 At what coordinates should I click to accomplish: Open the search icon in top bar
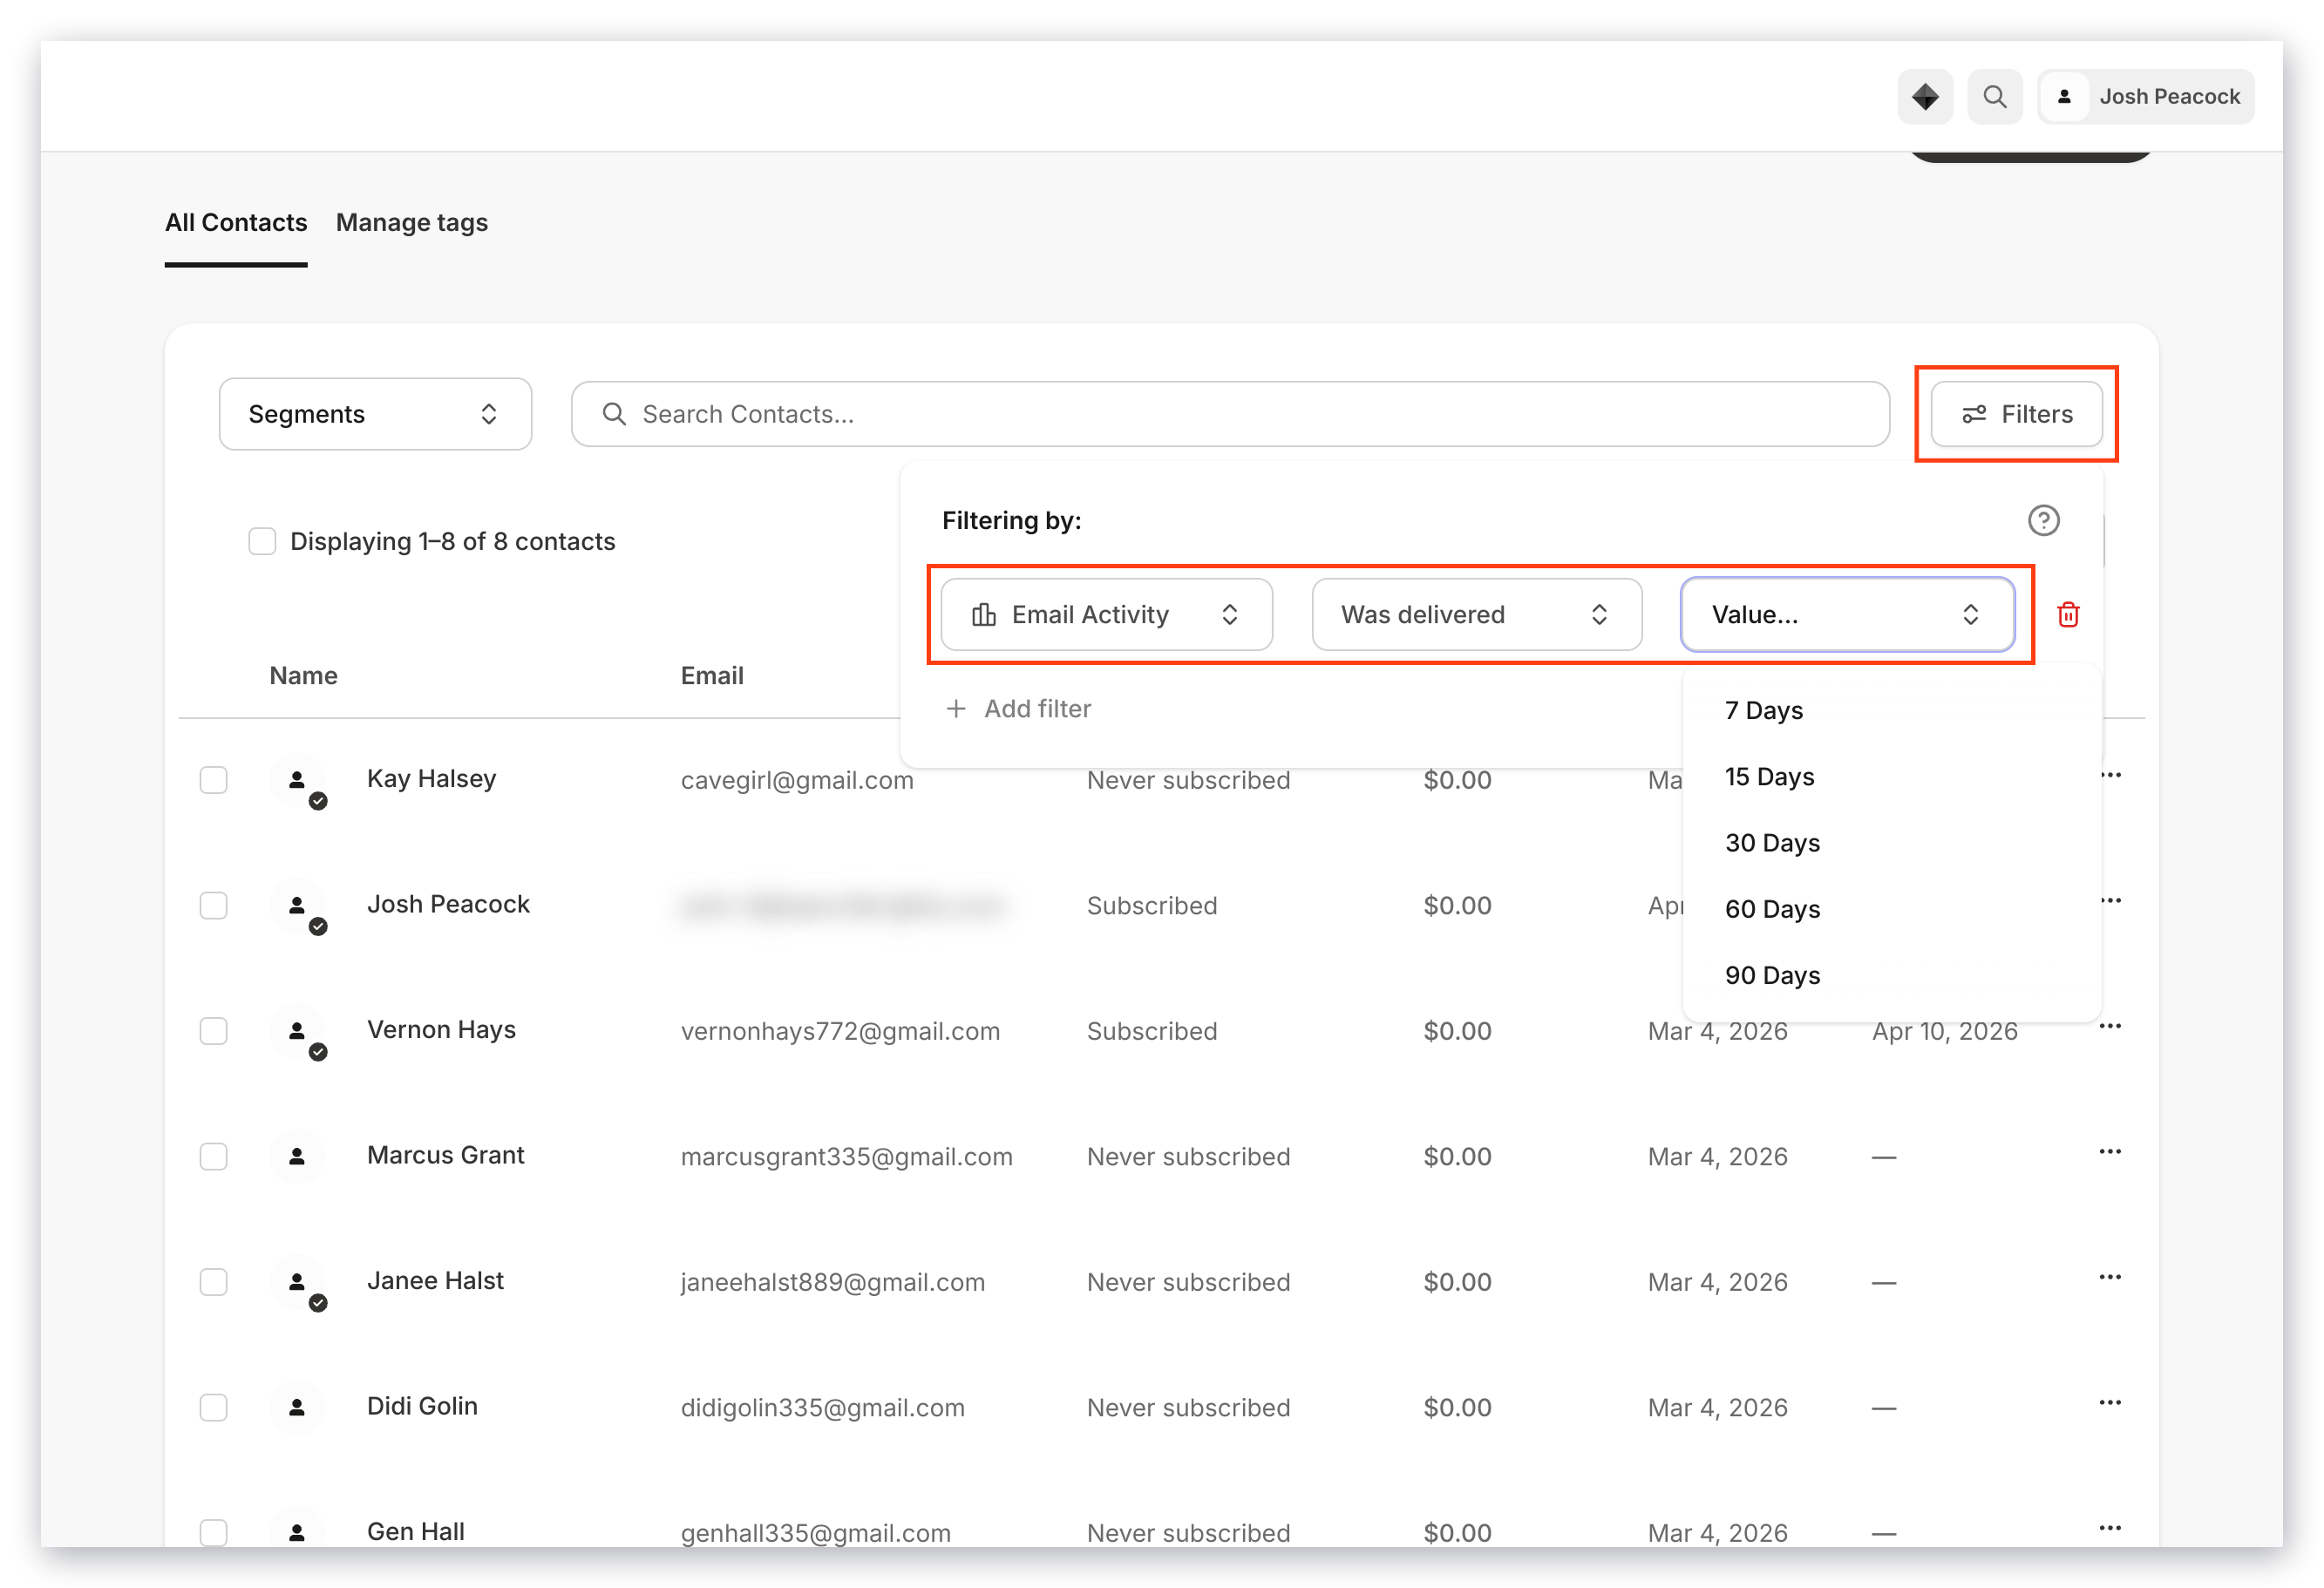tap(1994, 97)
